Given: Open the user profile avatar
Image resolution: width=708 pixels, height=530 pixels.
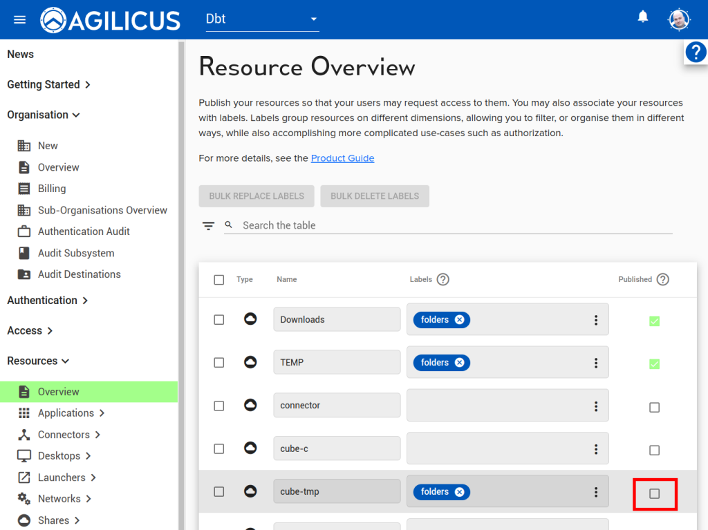Looking at the screenshot, I should (678, 19).
